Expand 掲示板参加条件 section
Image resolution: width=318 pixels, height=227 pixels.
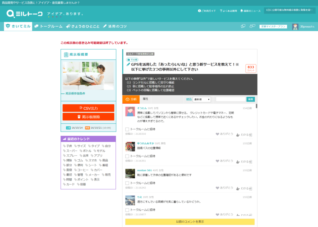point(75,94)
